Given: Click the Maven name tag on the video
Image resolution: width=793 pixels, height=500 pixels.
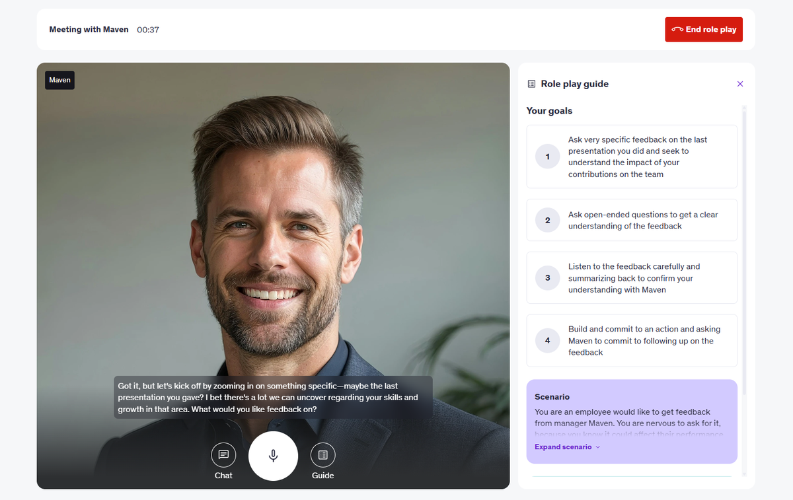Looking at the screenshot, I should tap(59, 79).
